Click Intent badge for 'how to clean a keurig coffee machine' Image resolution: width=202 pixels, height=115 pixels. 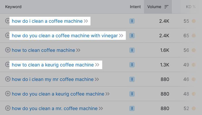coord(132,65)
